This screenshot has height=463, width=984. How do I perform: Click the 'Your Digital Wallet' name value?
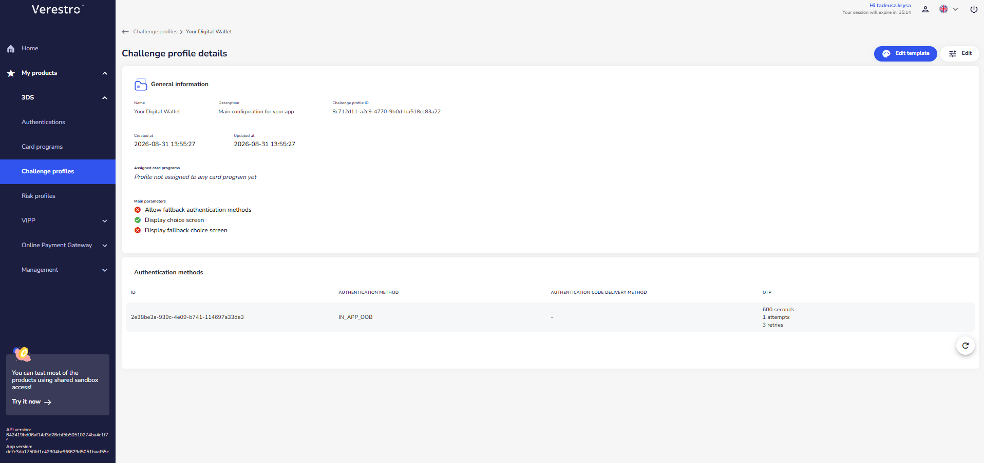coord(157,112)
